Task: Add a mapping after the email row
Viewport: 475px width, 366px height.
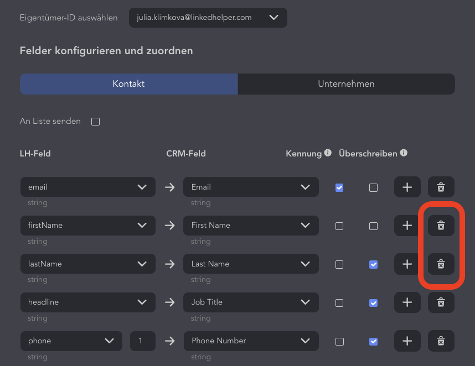Action: coord(407,187)
